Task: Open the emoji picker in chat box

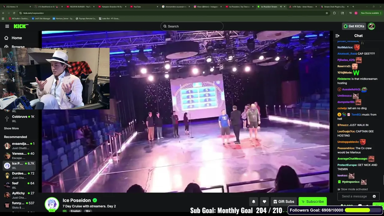Action: 374,196
